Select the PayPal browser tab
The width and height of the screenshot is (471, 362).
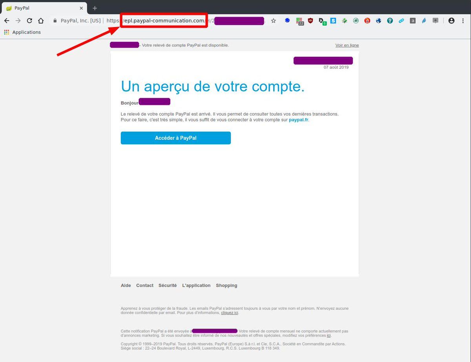44,8
